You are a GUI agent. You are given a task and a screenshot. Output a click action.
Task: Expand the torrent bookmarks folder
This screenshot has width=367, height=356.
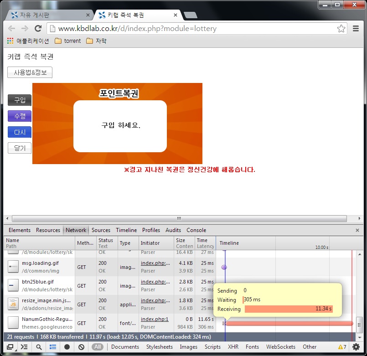pos(67,41)
